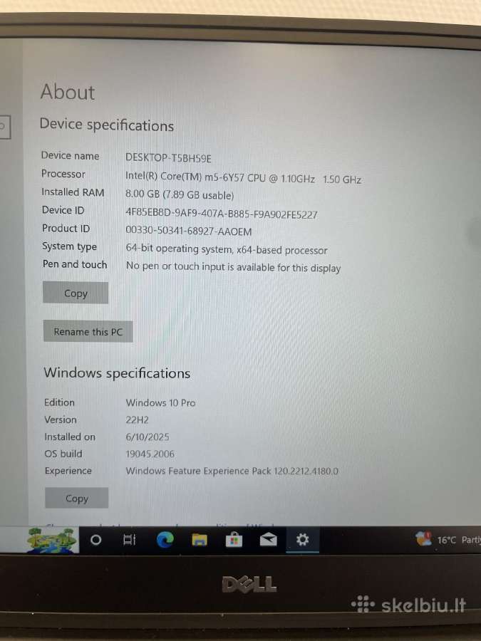
Task: Open weather widget showing 16°C
Action: click(448, 540)
